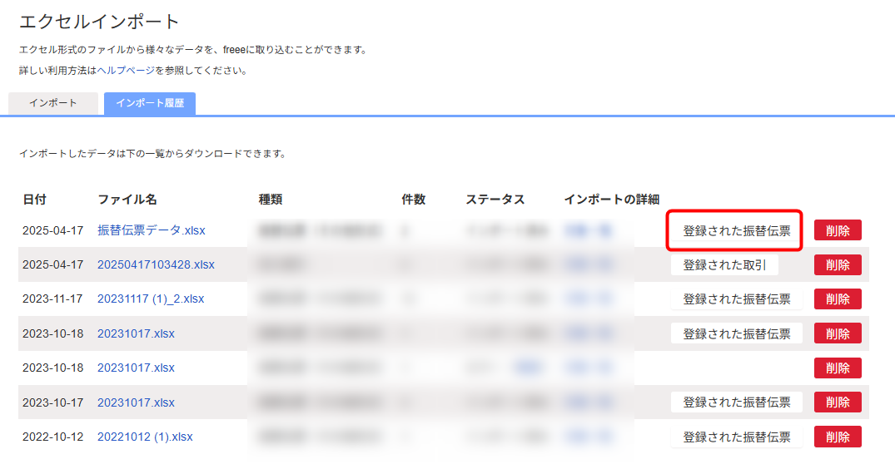Switch to the インポート tab
Image resolution: width=895 pixels, height=464 pixels.
tap(53, 103)
